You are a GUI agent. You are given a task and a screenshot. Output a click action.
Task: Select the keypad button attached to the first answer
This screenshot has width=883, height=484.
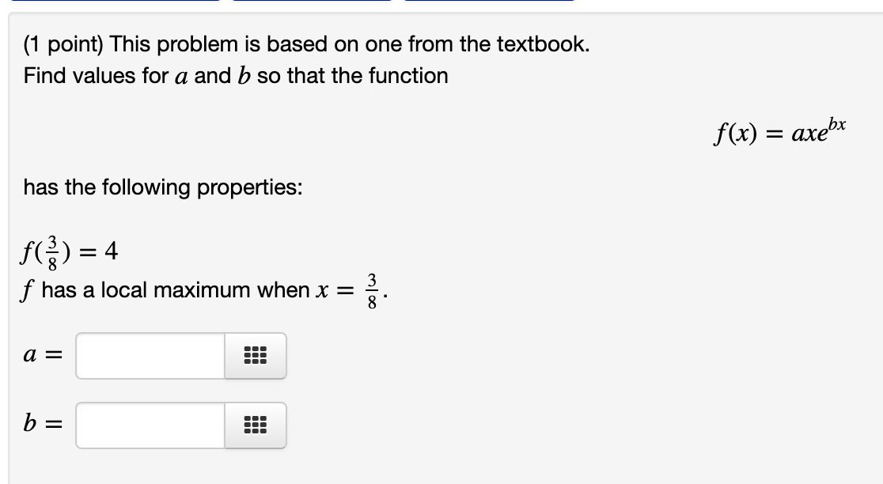tap(255, 356)
